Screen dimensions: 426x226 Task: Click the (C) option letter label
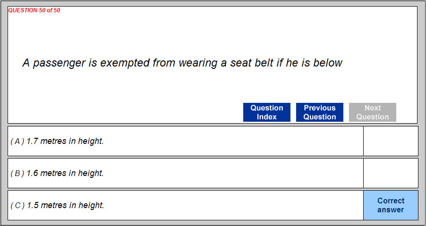coord(17,205)
